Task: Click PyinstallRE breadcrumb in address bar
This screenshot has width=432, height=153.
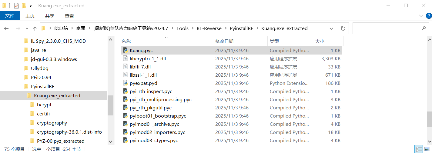Action: 242,28
